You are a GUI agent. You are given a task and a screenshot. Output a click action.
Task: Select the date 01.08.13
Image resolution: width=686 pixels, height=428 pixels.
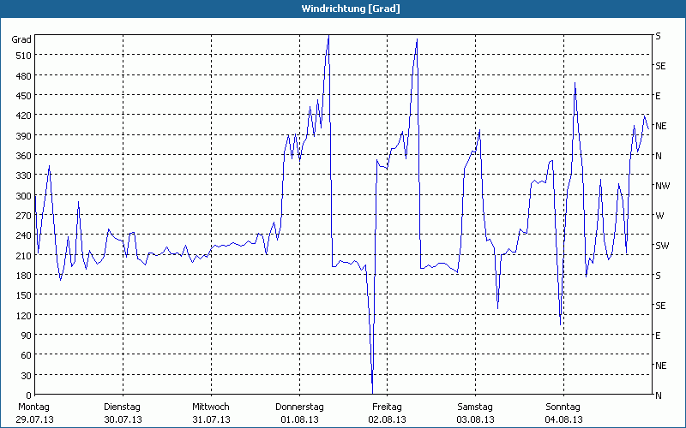[x=299, y=419]
